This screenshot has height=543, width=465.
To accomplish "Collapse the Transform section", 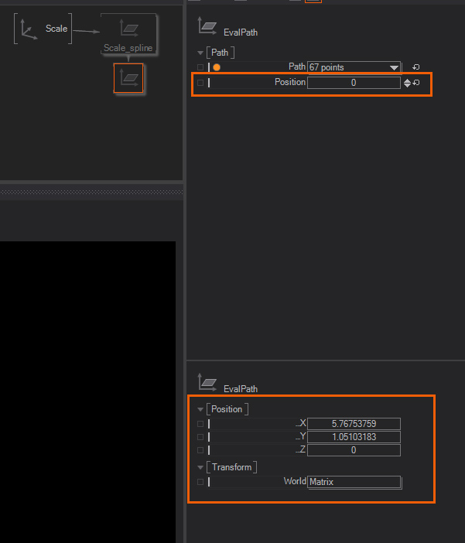I will point(200,467).
